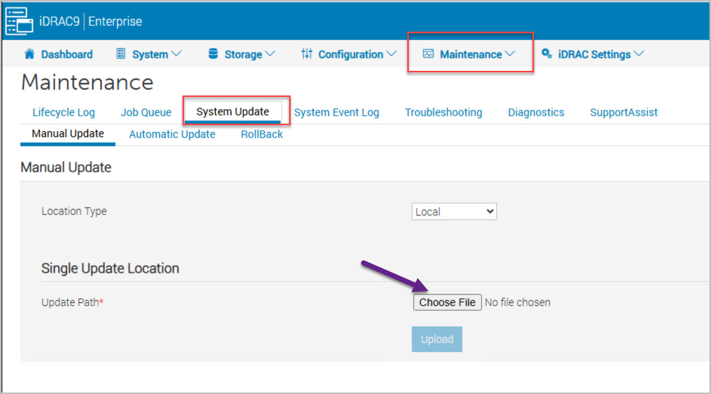The width and height of the screenshot is (711, 394).
Task: Open the SupportAssist tab
Action: click(624, 113)
